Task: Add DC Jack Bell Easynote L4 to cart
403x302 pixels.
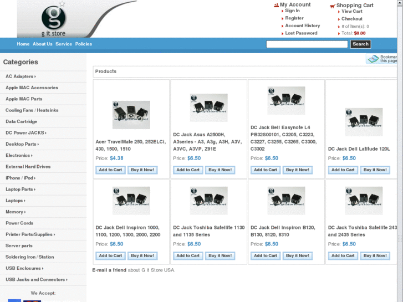Action: 266,170
